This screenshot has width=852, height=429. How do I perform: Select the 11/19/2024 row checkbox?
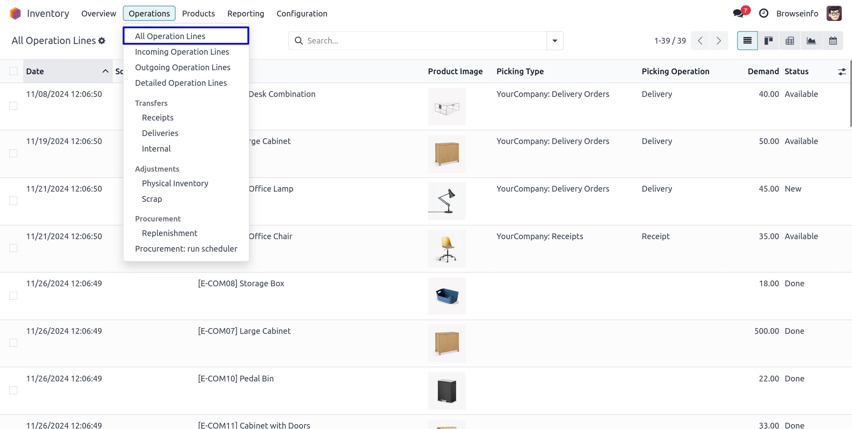tap(13, 153)
